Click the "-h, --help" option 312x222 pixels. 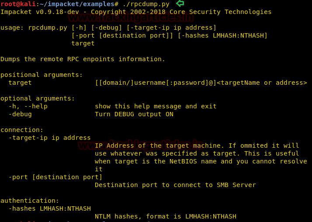[x=28, y=106]
